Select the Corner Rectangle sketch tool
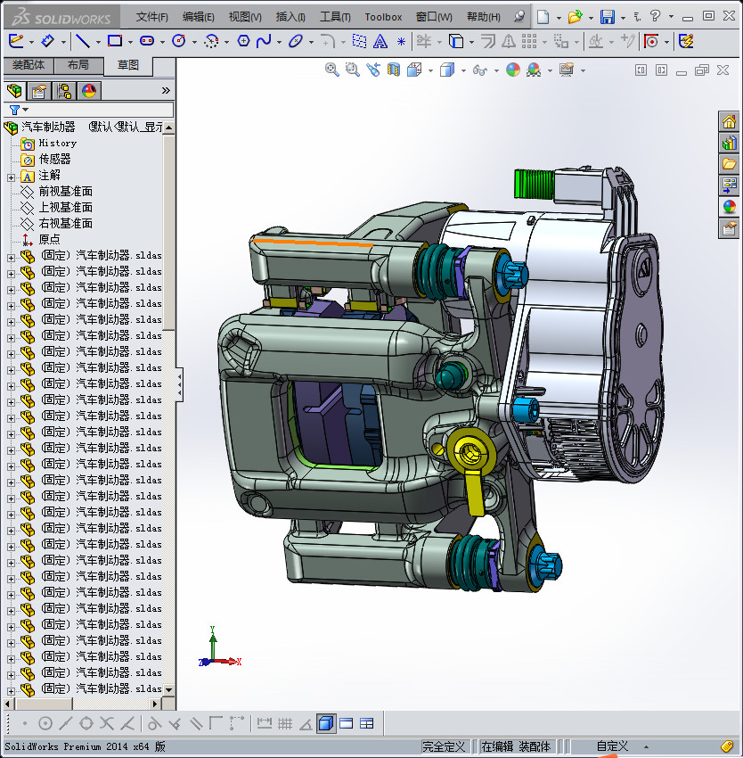 [114, 41]
